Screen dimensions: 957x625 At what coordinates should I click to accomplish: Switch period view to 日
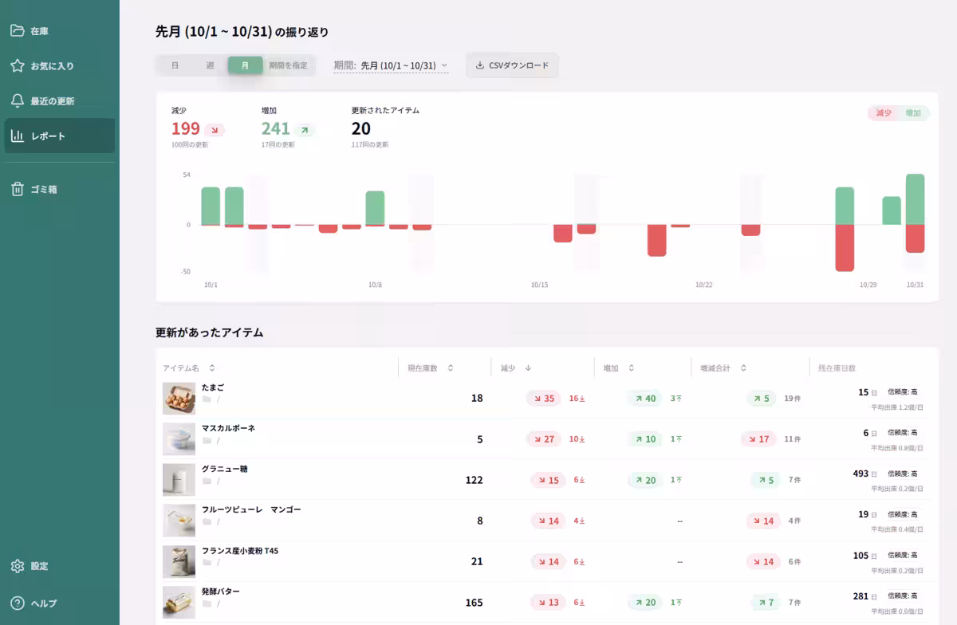[x=175, y=65]
